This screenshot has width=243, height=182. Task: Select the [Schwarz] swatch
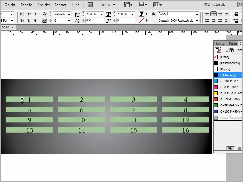[x=228, y=75]
